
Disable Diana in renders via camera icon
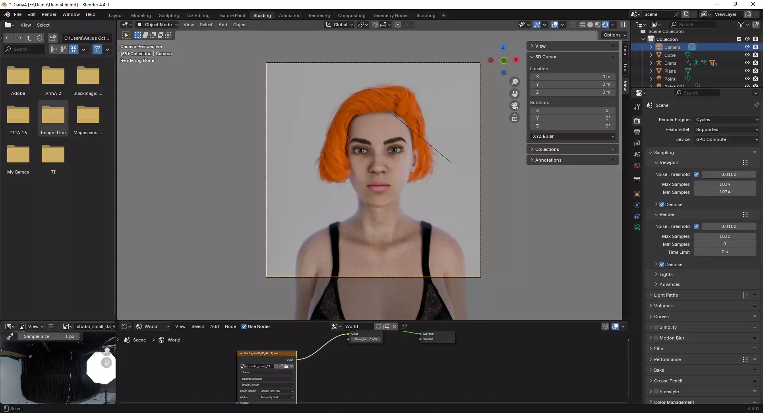pyautogui.click(x=755, y=63)
